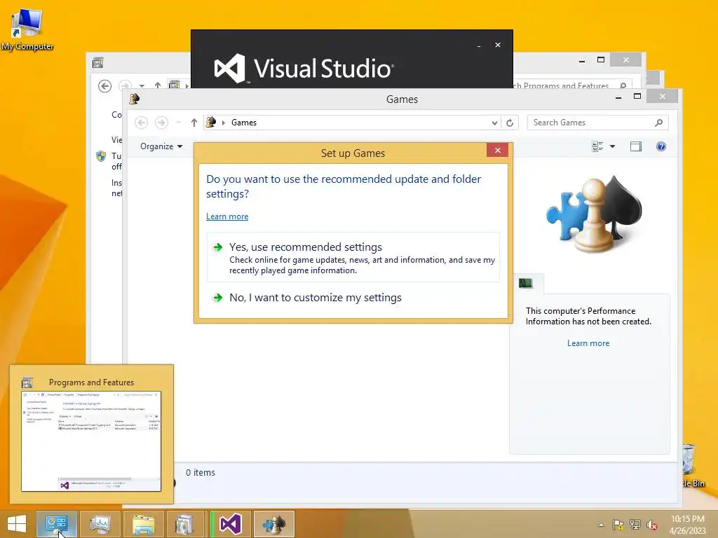Click search icon in Programs and Features window
The width and height of the screenshot is (718, 538).
pos(623,85)
